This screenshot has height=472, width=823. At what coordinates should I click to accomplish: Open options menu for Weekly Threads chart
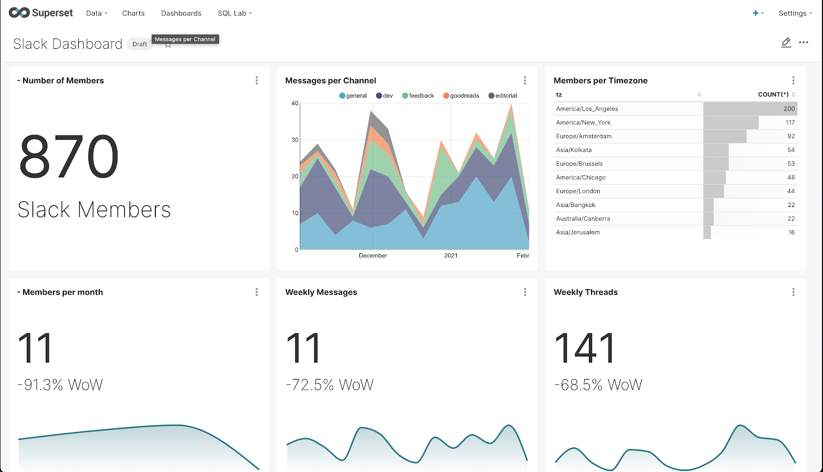tap(793, 292)
